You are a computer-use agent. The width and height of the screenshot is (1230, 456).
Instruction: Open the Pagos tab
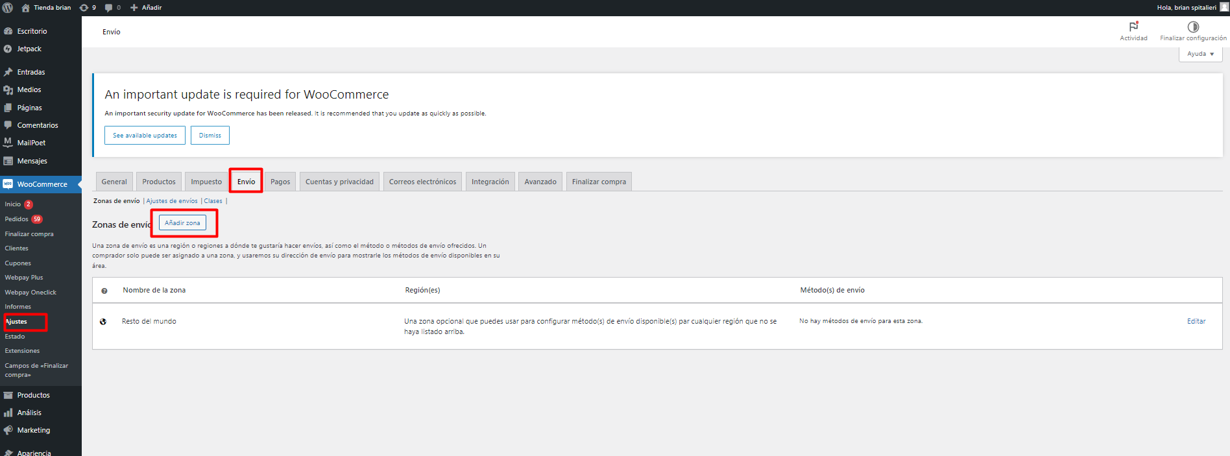tap(280, 182)
